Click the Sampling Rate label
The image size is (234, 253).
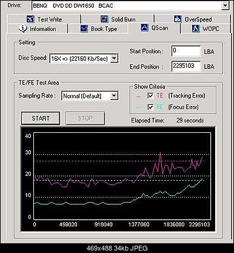pos(37,95)
